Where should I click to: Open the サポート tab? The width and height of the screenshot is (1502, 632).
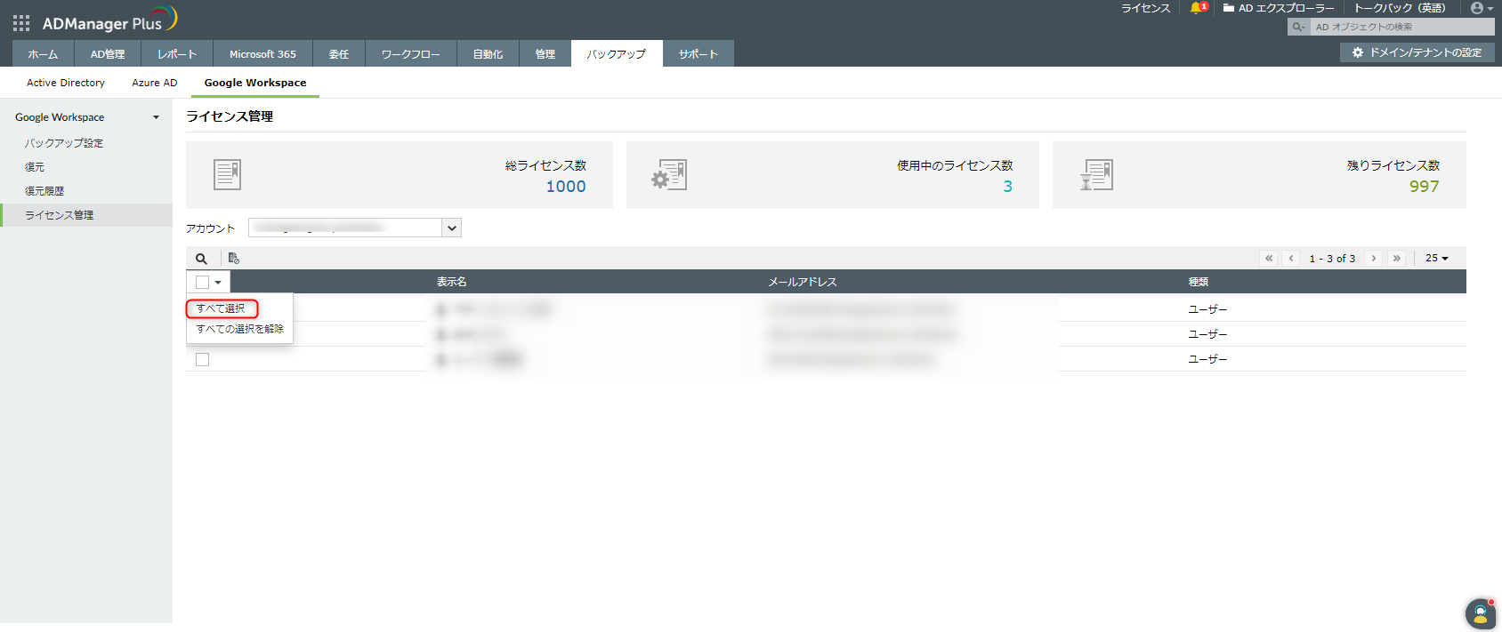699,53
